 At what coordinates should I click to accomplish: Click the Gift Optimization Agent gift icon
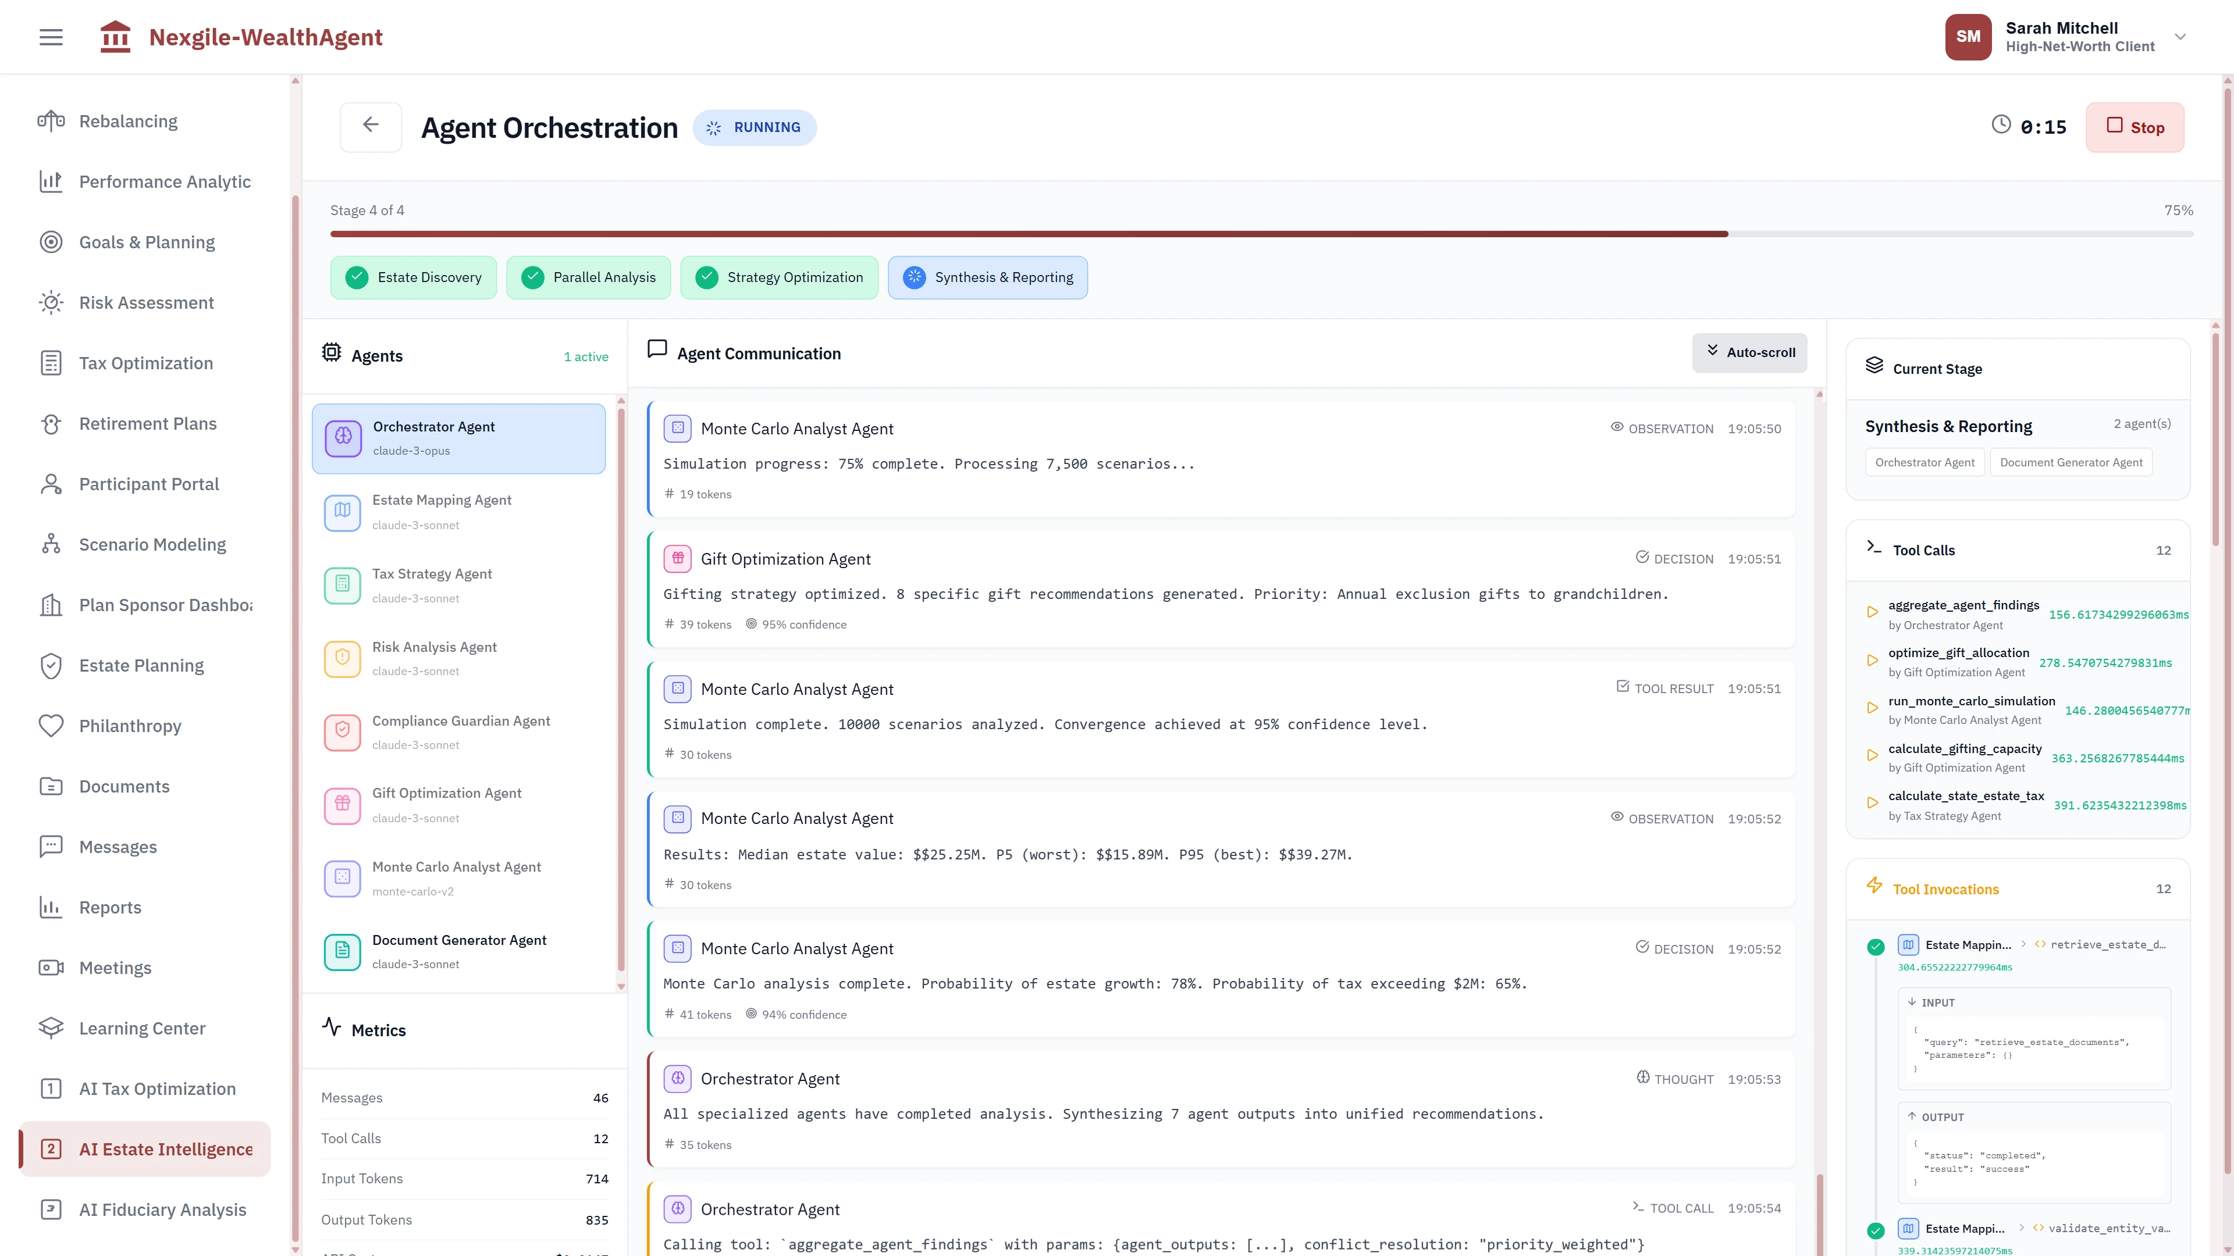343,805
